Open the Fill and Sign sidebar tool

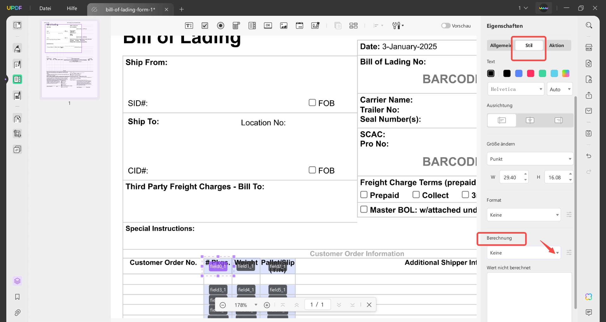pyautogui.click(x=17, y=95)
